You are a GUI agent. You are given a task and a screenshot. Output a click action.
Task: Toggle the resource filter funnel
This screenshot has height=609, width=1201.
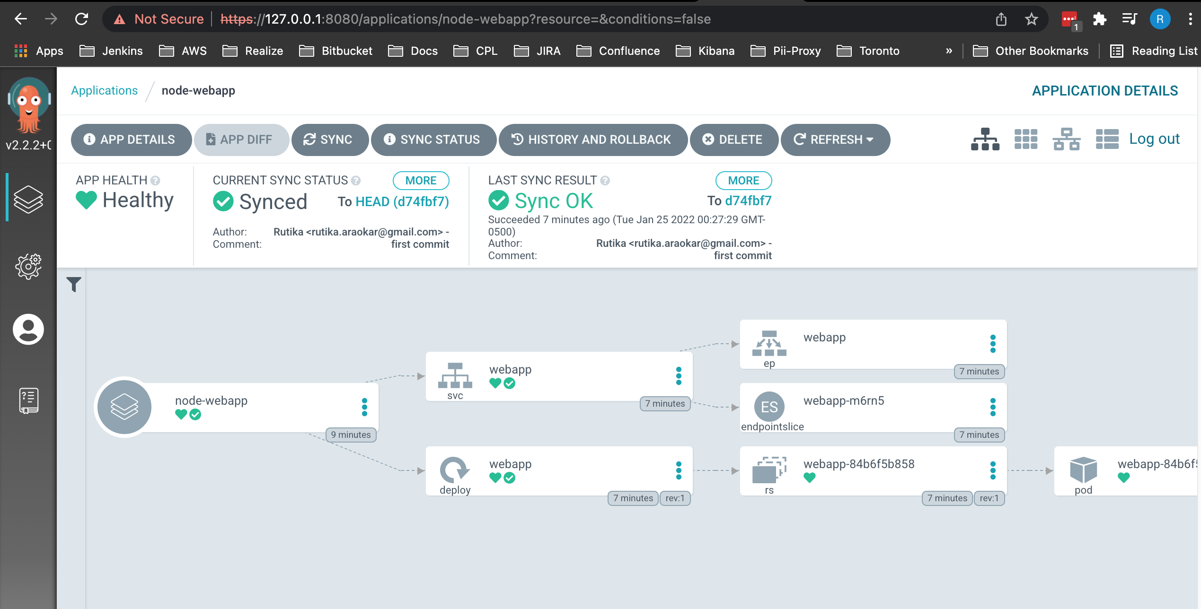74,284
